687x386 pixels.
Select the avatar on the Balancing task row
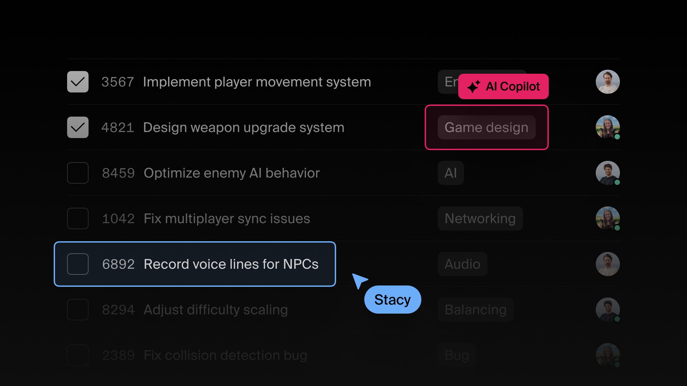[x=607, y=310]
